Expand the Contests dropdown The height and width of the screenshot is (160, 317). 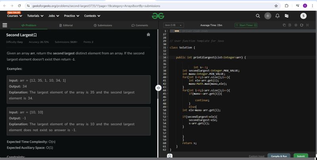(92, 16)
